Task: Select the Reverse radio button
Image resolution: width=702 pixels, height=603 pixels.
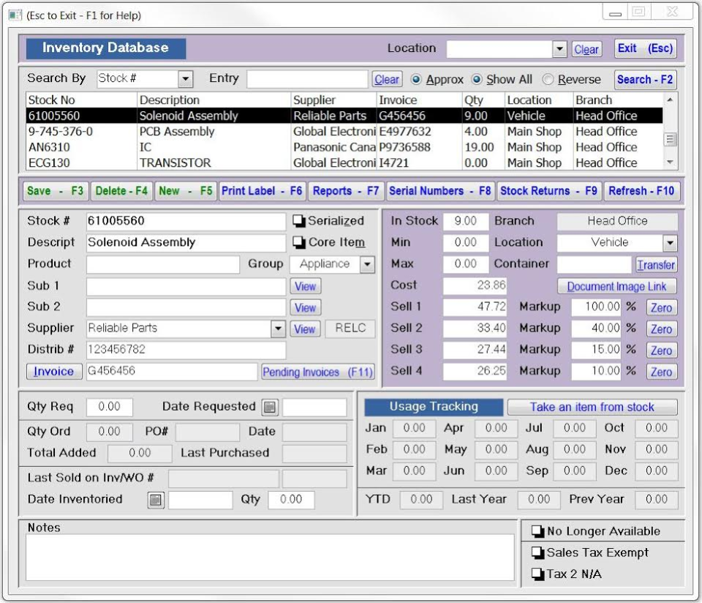Action: pyautogui.click(x=548, y=80)
